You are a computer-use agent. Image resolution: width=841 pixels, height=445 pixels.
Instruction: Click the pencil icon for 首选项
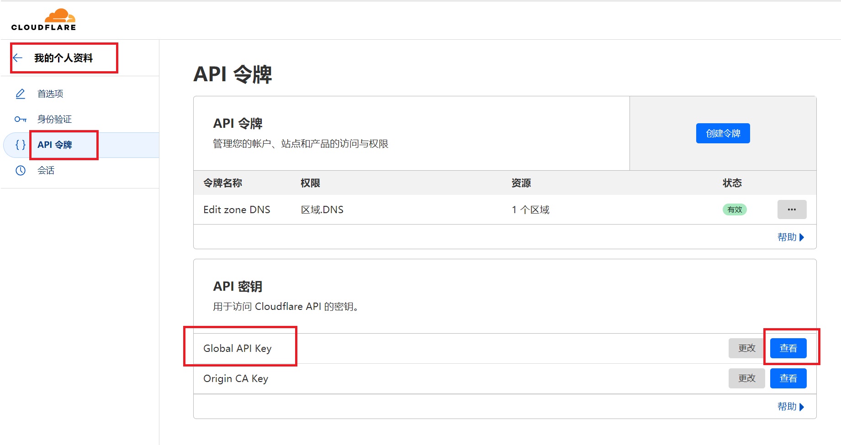pyautogui.click(x=21, y=94)
